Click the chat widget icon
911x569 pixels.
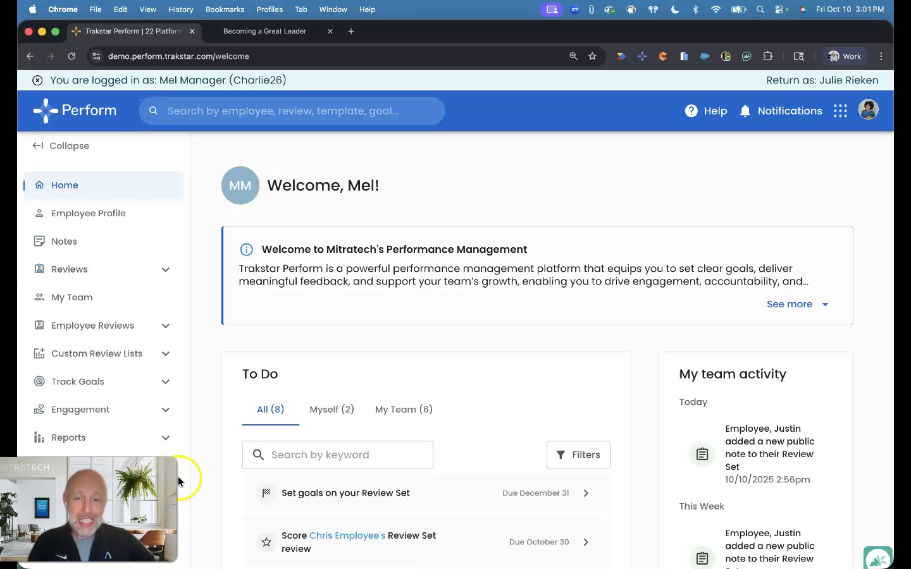(x=878, y=558)
